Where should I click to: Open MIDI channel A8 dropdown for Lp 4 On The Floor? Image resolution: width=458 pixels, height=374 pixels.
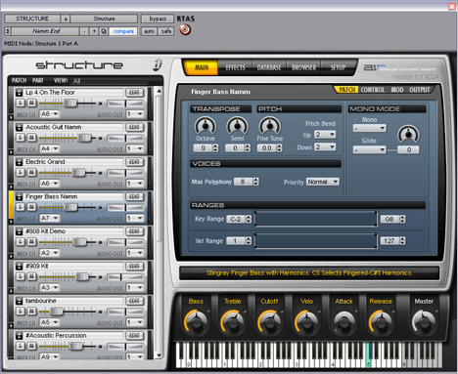pyautogui.click(x=49, y=114)
